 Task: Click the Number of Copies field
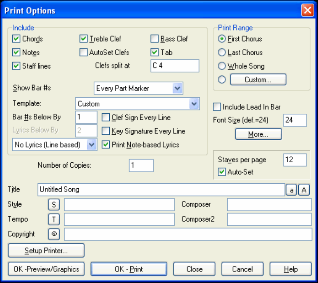(x=141, y=166)
